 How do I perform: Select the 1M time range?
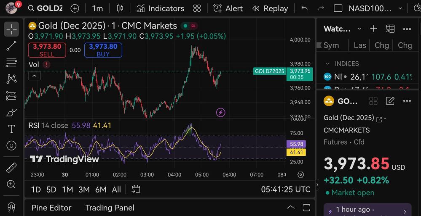coord(67,190)
